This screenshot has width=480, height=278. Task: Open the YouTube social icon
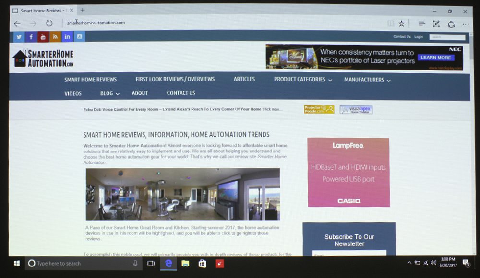coord(43,37)
